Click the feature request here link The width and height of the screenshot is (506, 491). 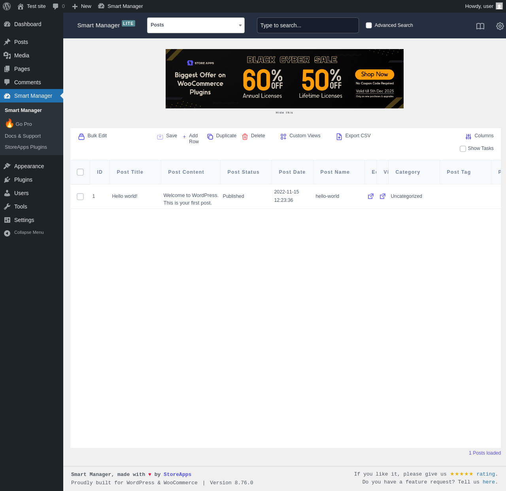[x=489, y=482]
